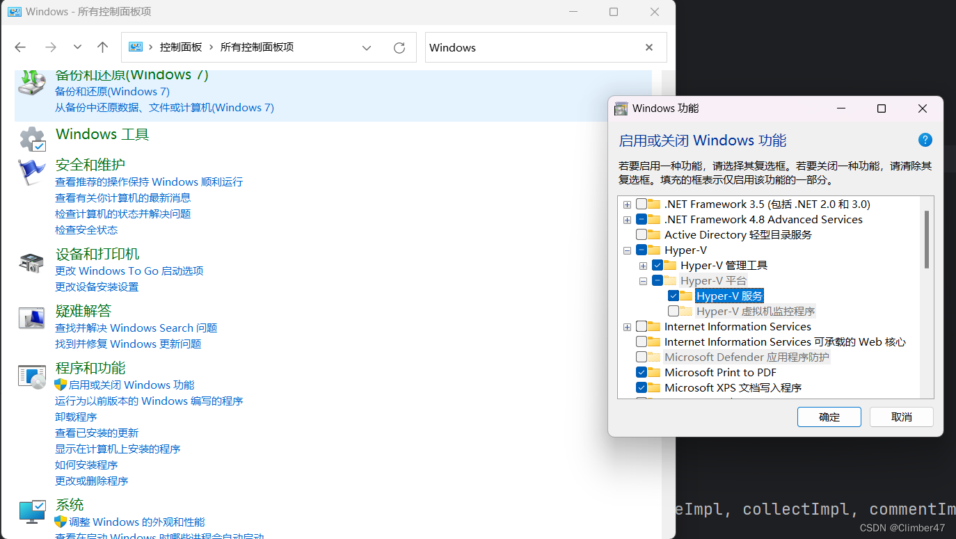This screenshot has width=956, height=539.
Task: Check Internet Information Services 可承载的 Web 核心
Action: [x=642, y=342]
